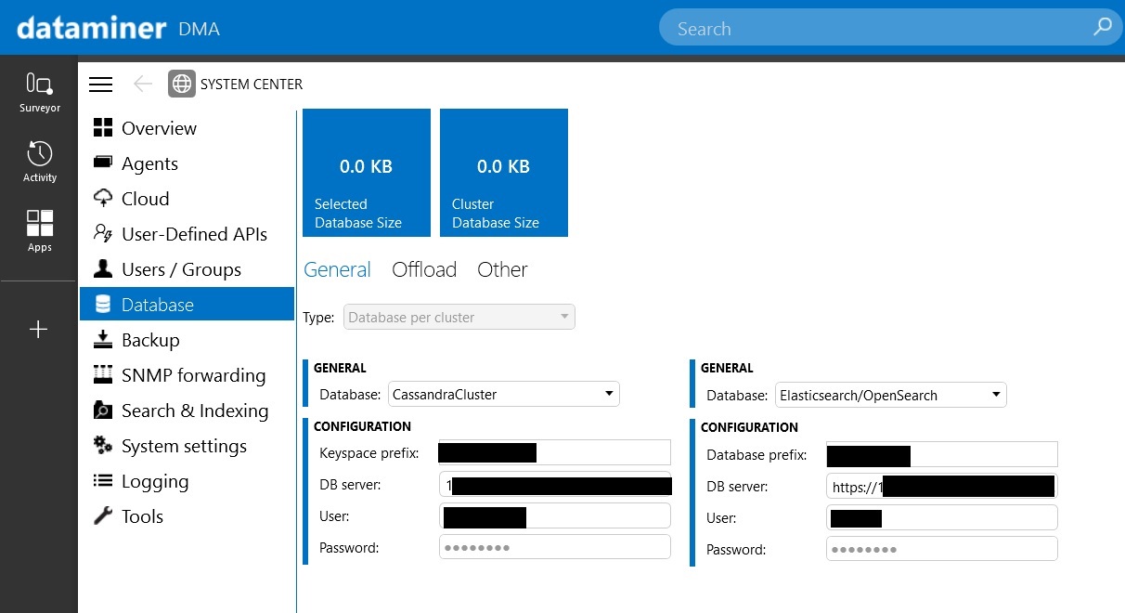Click the Backup download icon
The height and width of the screenshot is (613, 1125).
103,339
